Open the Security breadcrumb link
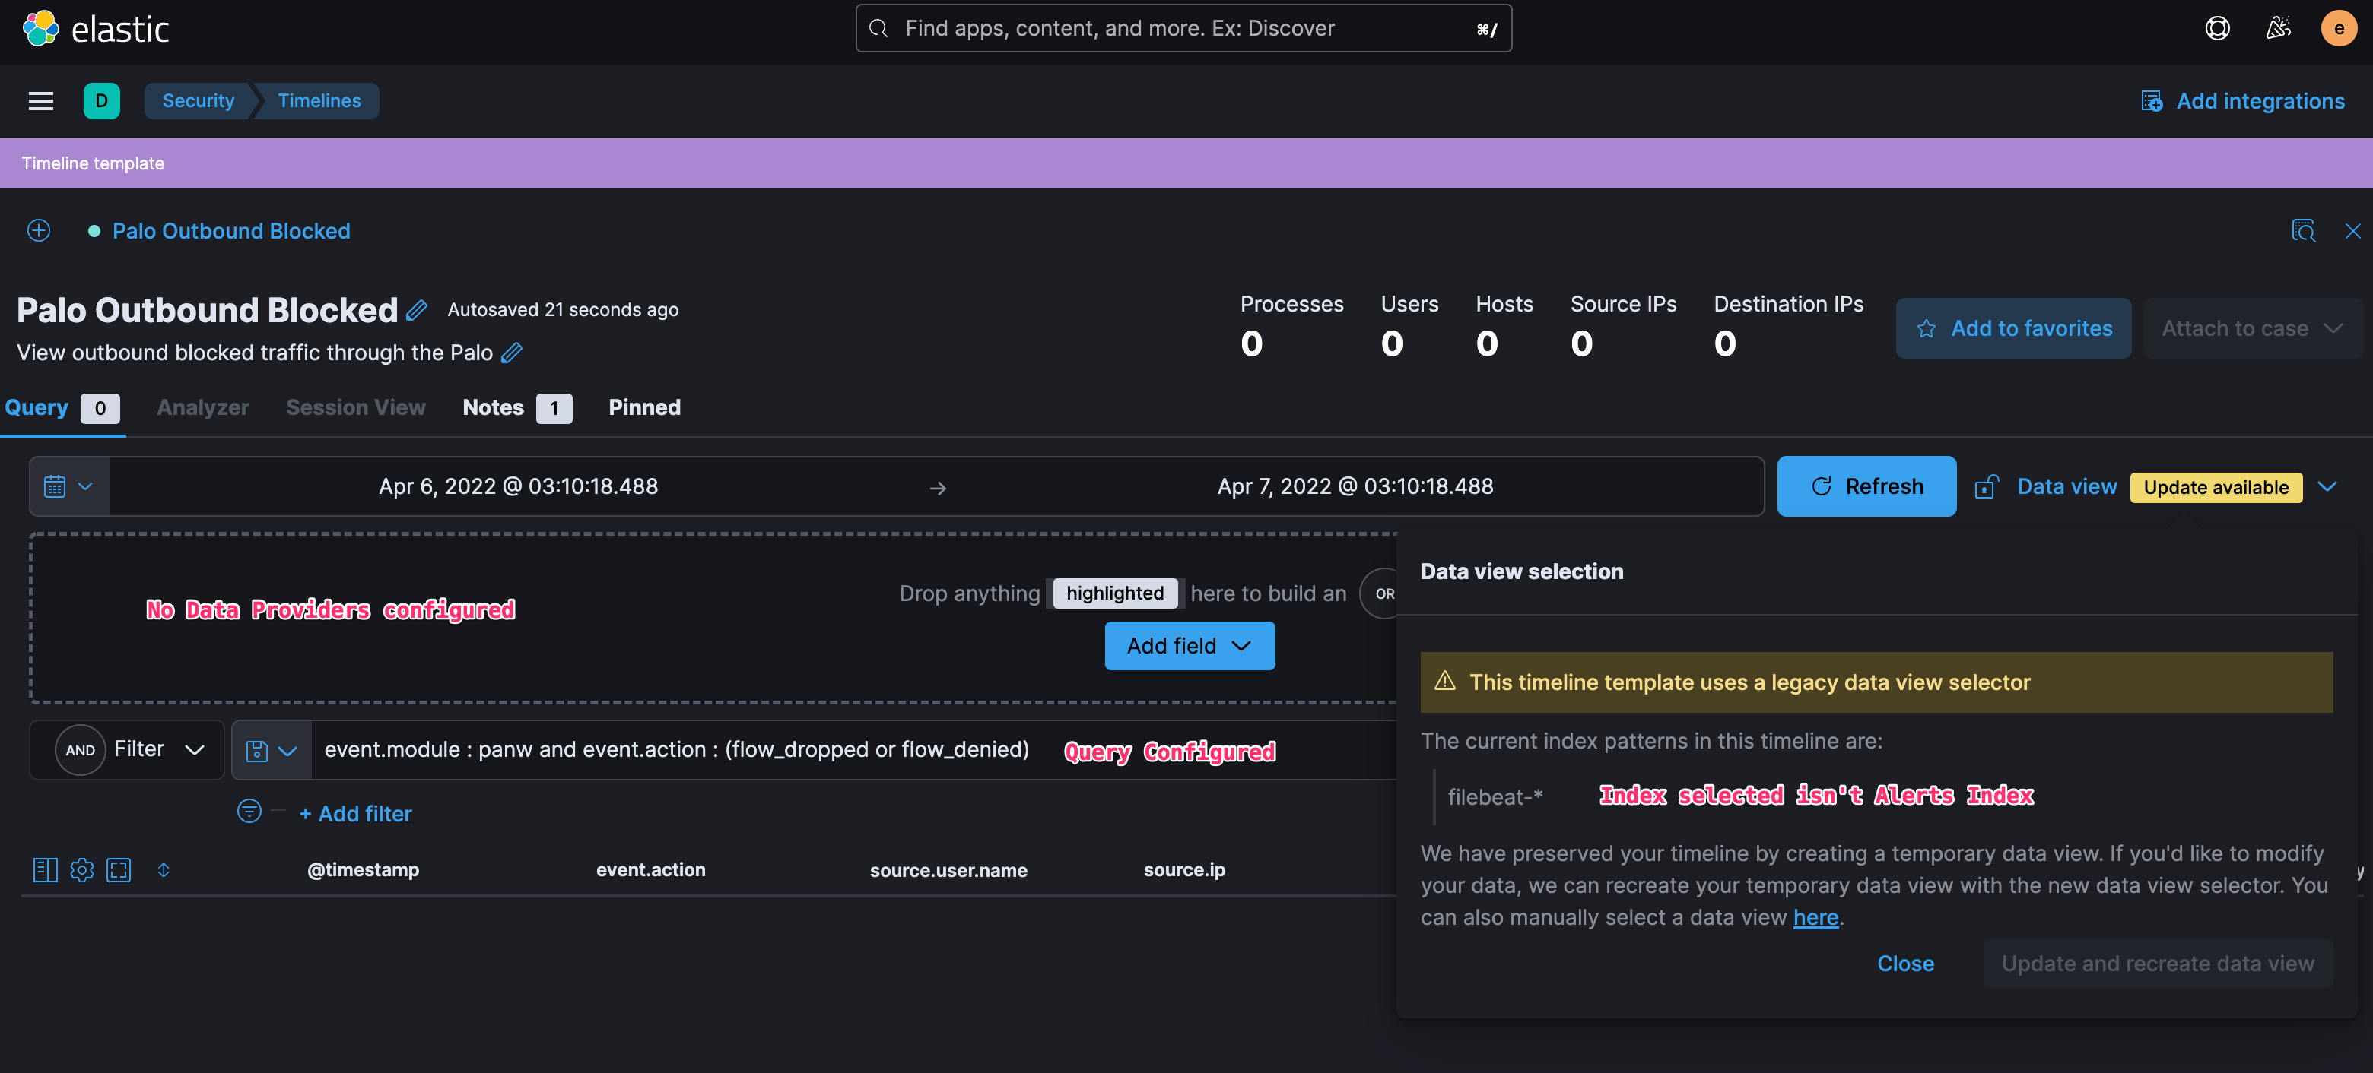Viewport: 2373px width, 1073px height. pyautogui.click(x=197, y=100)
